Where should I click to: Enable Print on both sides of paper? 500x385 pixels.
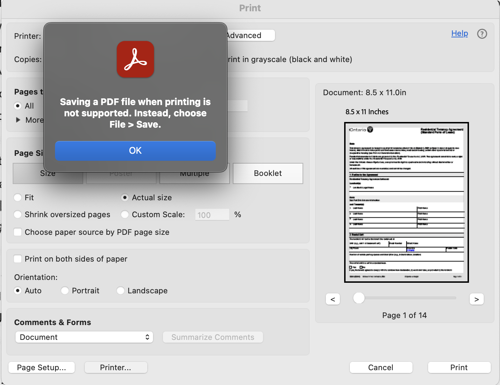pos(18,259)
